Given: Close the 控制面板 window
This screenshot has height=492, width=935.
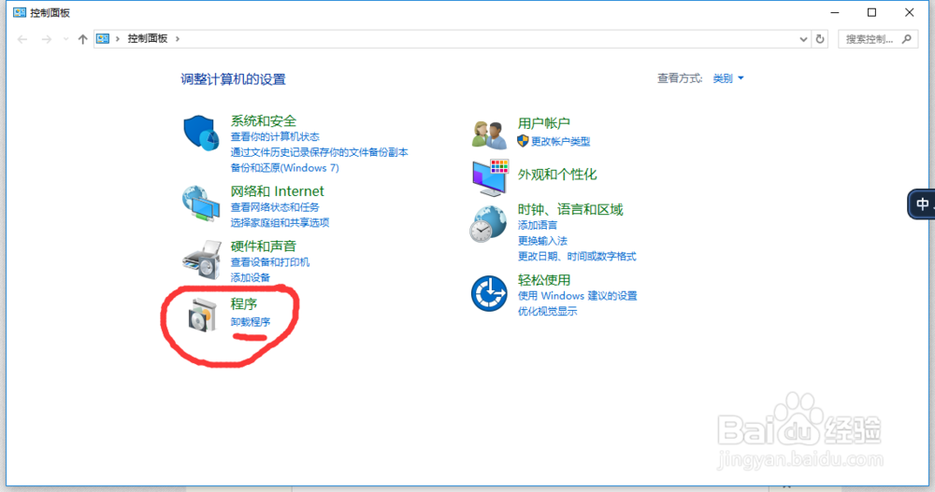Looking at the screenshot, I should 910,12.
